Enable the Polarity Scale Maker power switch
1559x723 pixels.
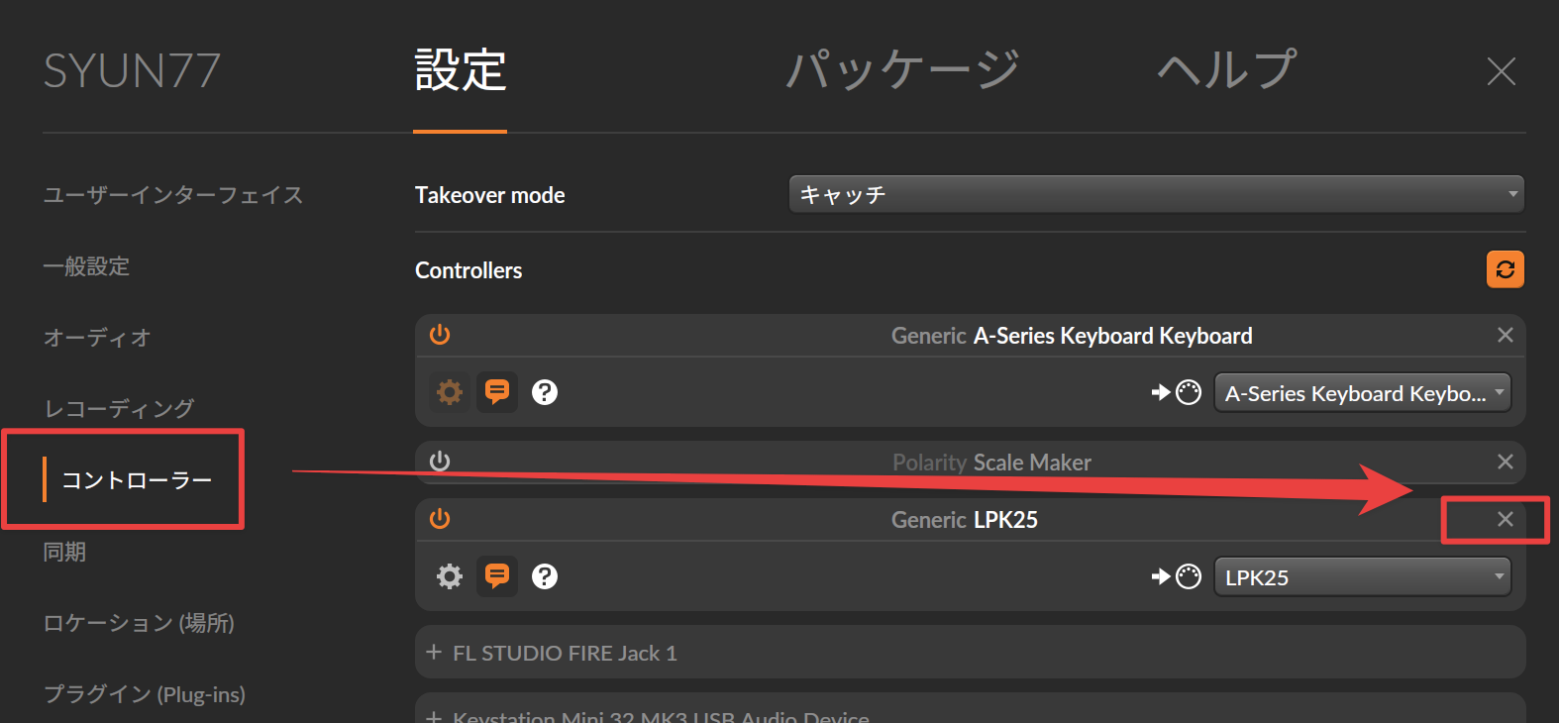pyautogui.click(x=440, y=462)
